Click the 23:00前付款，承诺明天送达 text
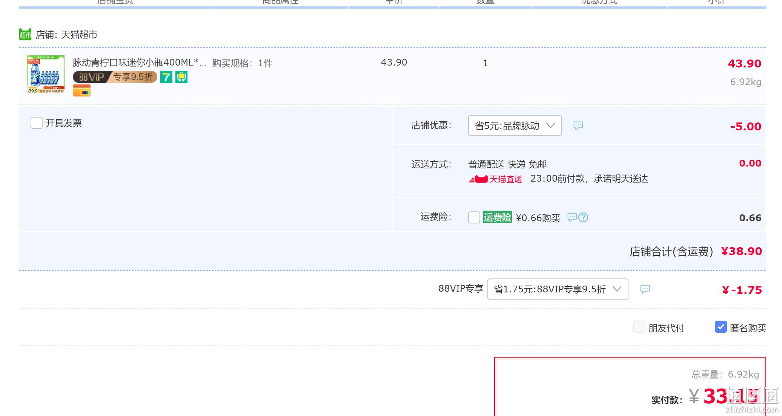The image size is (782, 416). point(589,179)
